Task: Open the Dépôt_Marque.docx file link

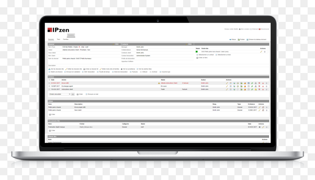Action: pos(86,127)
